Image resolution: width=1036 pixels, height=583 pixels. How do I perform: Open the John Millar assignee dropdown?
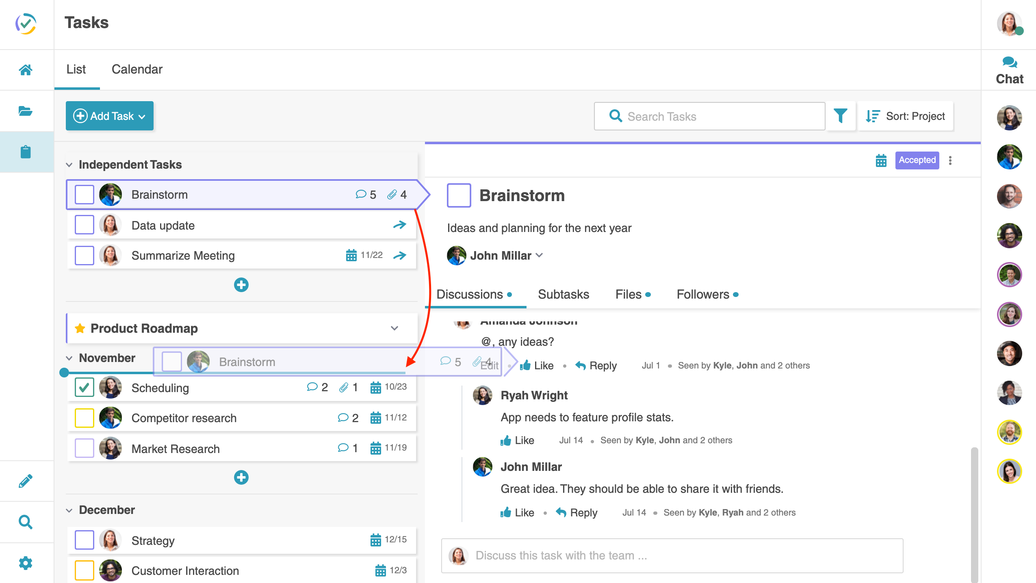[x=540, y=256]
